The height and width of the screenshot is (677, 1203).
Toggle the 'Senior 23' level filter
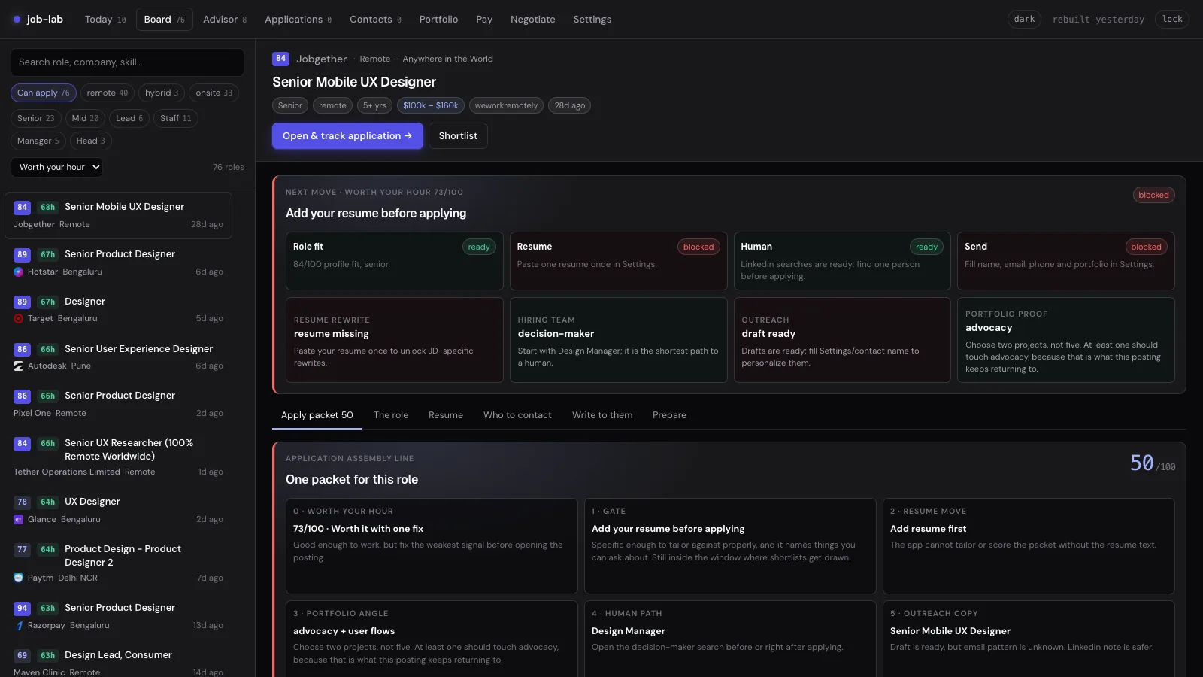tap(36, 119)
